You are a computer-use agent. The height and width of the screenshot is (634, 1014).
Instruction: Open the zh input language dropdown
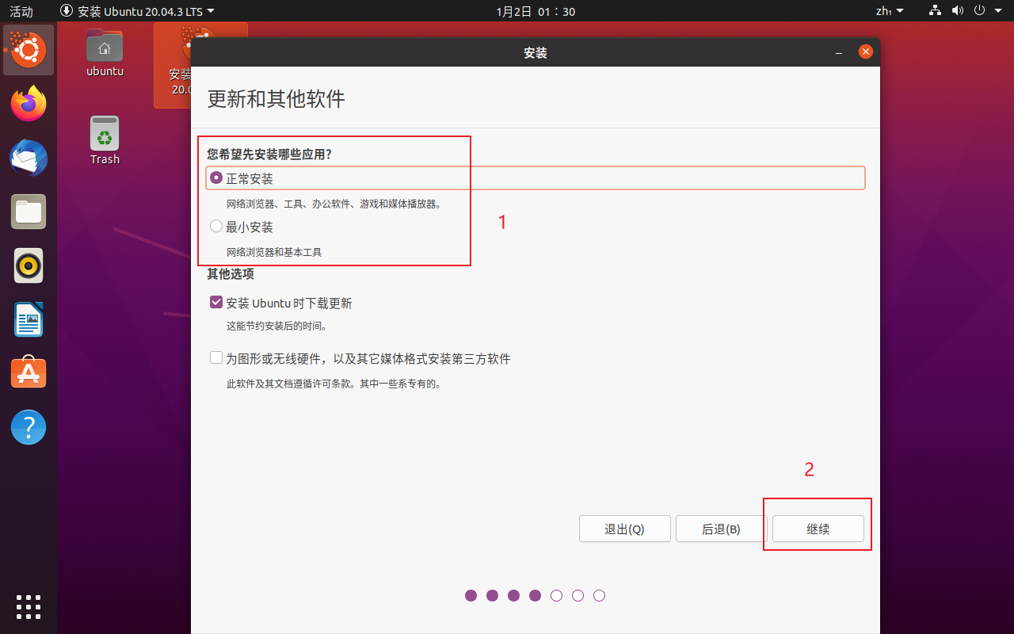click(x=890, y=11)
